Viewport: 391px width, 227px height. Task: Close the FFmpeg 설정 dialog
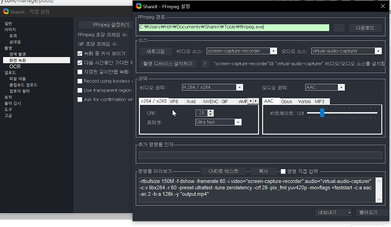383,6
